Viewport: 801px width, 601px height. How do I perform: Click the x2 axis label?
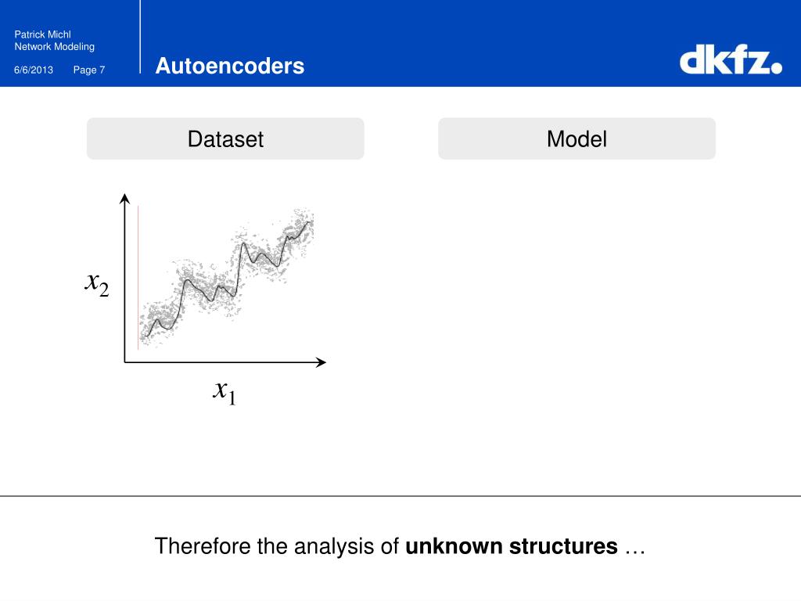tap(96, 283)
